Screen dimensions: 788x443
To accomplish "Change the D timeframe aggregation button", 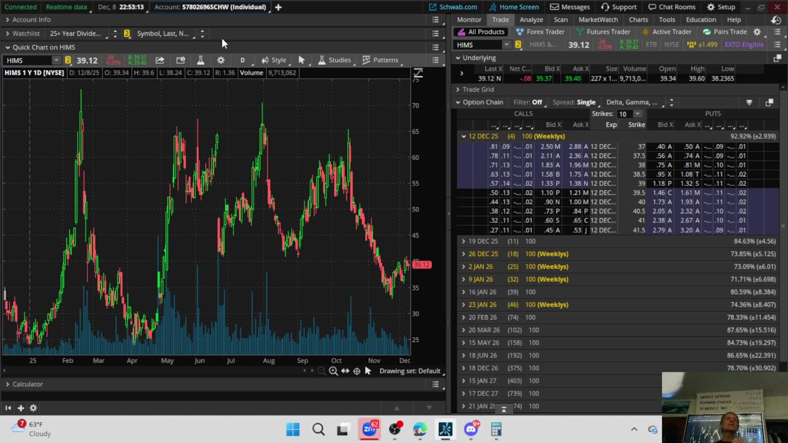I will click(243, 60).
